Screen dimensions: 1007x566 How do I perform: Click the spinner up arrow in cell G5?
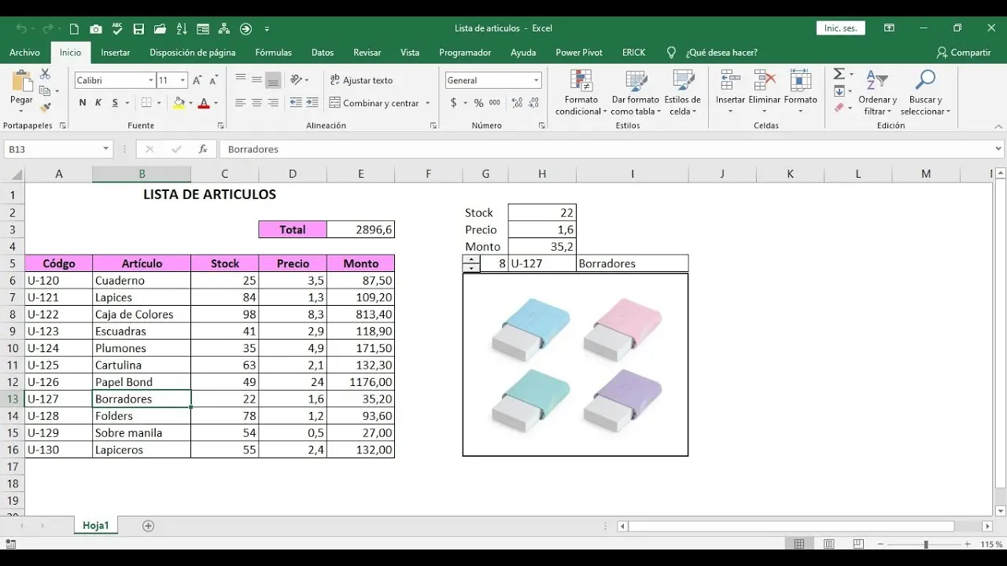coord(471,259)
